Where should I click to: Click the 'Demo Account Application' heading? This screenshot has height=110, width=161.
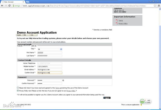37,32
